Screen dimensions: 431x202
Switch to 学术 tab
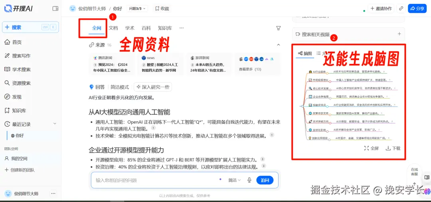coord(130,28)
